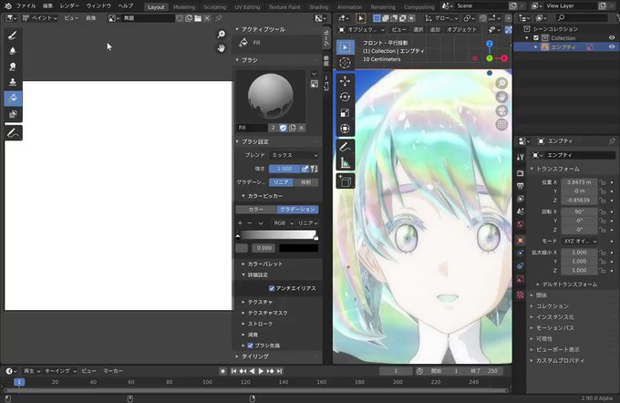620x403 pixels.
Task: Select the Fill bucket tool
Action: pos(13,98)
